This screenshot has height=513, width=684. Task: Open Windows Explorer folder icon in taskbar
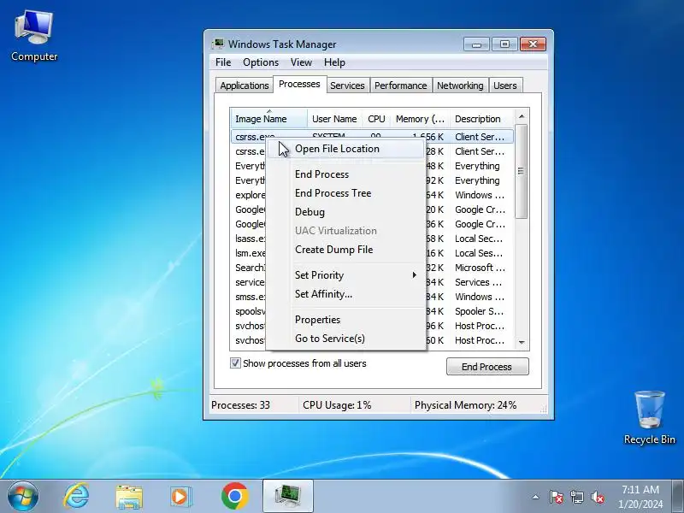click(129, 497)
